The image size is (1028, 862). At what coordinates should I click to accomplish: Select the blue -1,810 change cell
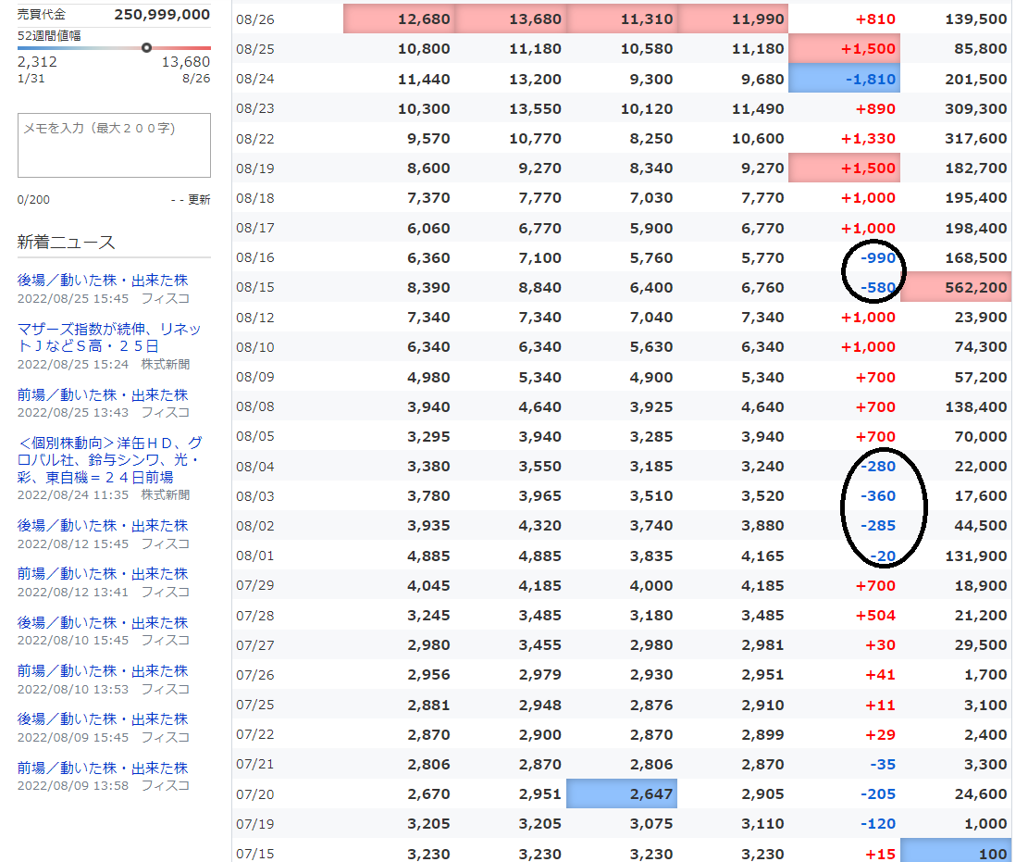pyautogui.click(x=844, y=80)
